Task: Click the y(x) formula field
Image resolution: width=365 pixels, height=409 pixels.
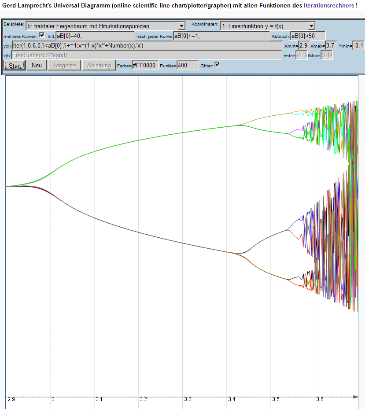Action: [x=147, y=46]
